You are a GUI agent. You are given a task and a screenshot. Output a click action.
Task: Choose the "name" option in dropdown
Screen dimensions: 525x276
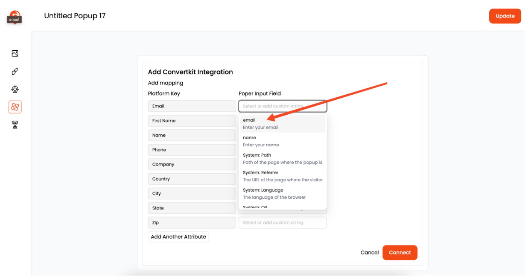[282, 141]
